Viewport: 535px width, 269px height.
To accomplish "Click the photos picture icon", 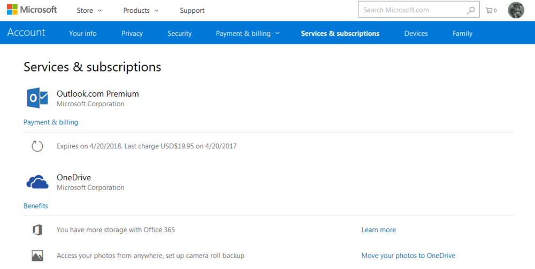I will tap(37, 256).
